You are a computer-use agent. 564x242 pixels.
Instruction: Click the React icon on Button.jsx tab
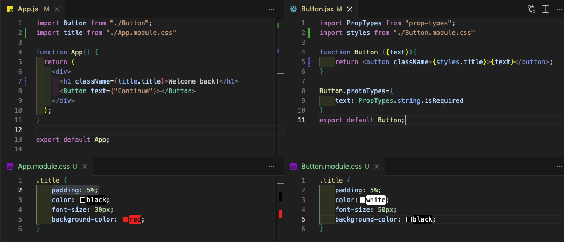[x=294, y=9]
